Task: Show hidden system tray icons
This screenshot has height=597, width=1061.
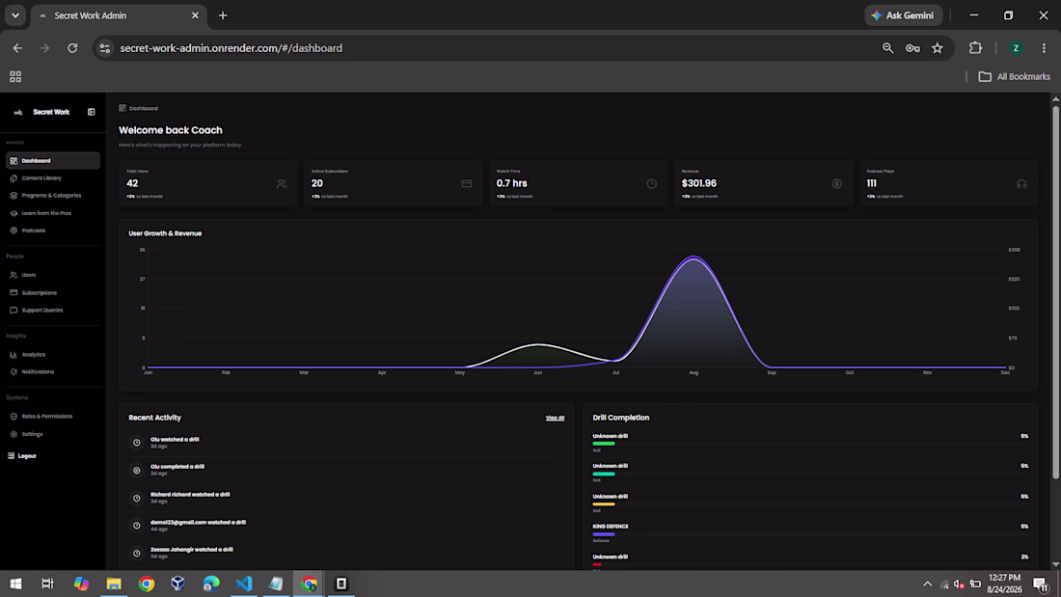Action: point(927,584)
